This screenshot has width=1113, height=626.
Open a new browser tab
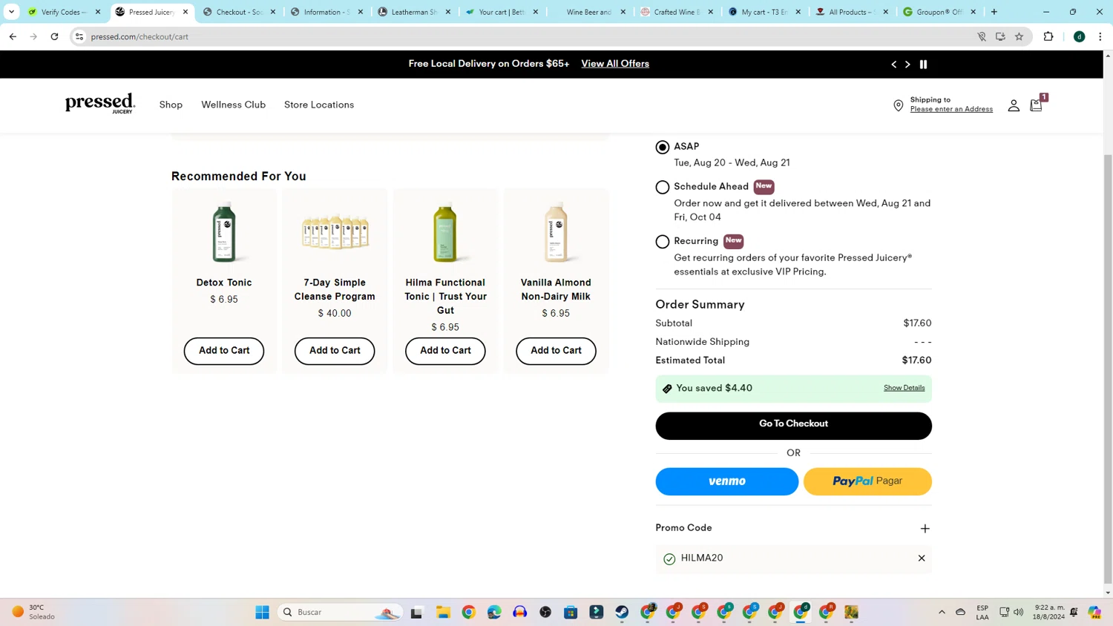coord(994,12)
